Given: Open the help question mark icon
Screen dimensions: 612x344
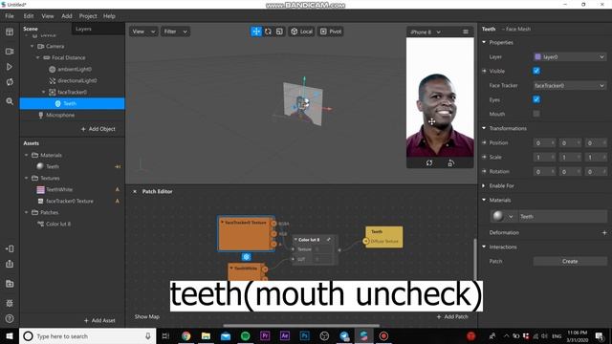Looking at the screenshot, I should click(10, 318).
